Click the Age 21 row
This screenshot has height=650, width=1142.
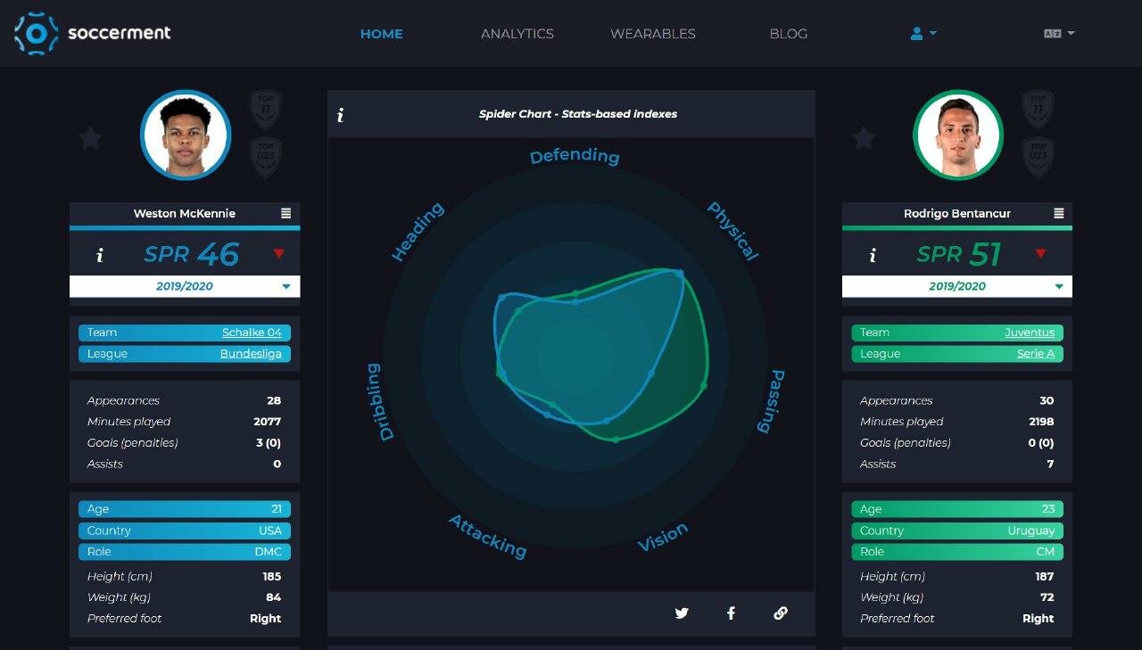tap(185, 509)
